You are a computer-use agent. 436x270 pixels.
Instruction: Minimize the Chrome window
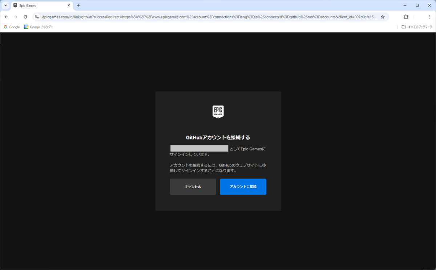coord(405,5)
